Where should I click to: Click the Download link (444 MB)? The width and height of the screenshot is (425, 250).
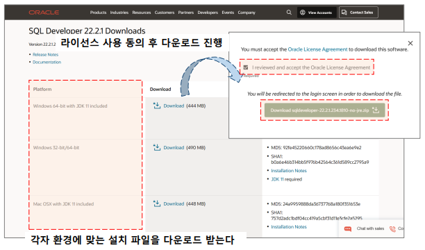coord(174,106)
